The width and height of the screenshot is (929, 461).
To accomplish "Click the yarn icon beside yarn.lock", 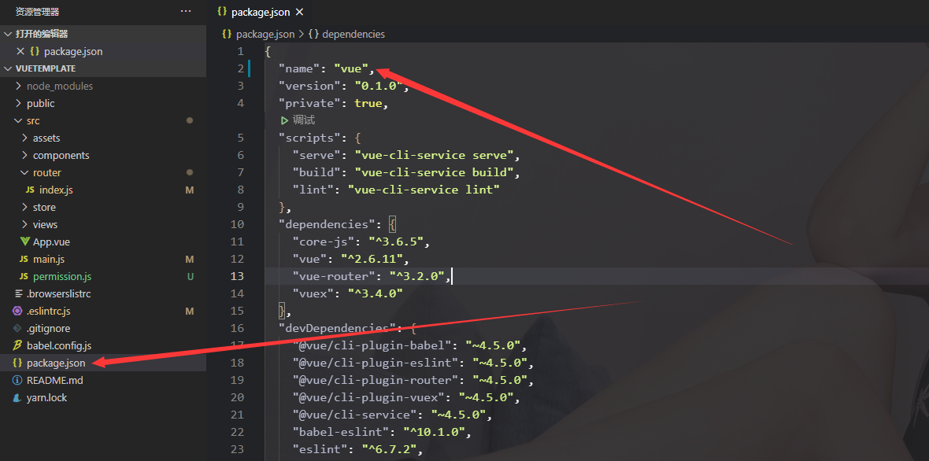I will (17, 398).
